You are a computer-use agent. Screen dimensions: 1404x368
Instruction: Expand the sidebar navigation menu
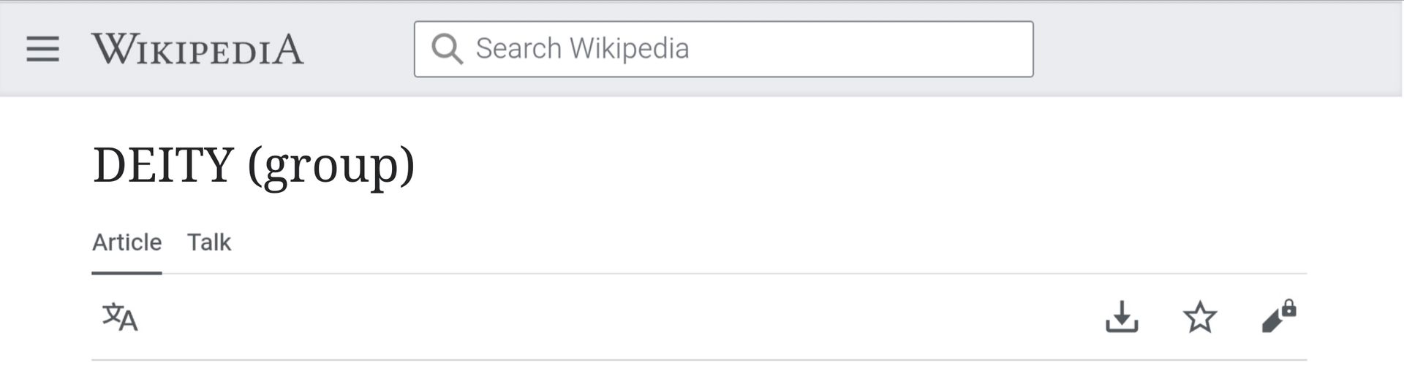42,49
